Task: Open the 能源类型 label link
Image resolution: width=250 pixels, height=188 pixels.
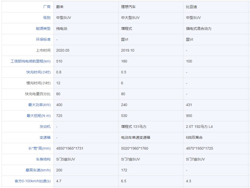Action: 43,29
